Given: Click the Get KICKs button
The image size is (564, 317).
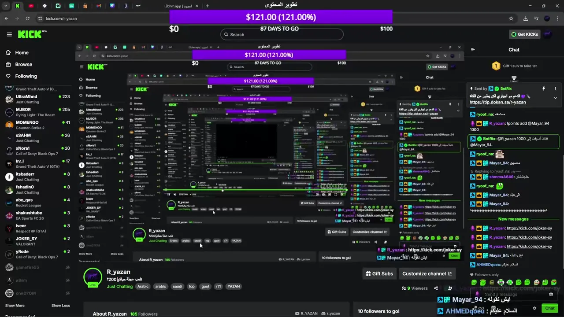Looking at the screenshot, I should coord(524,34).
